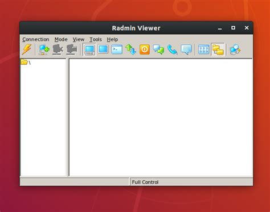Switch to thumbnails view grid icon
The height and width of the screenshot is (212, 270).
click(204, 49)
